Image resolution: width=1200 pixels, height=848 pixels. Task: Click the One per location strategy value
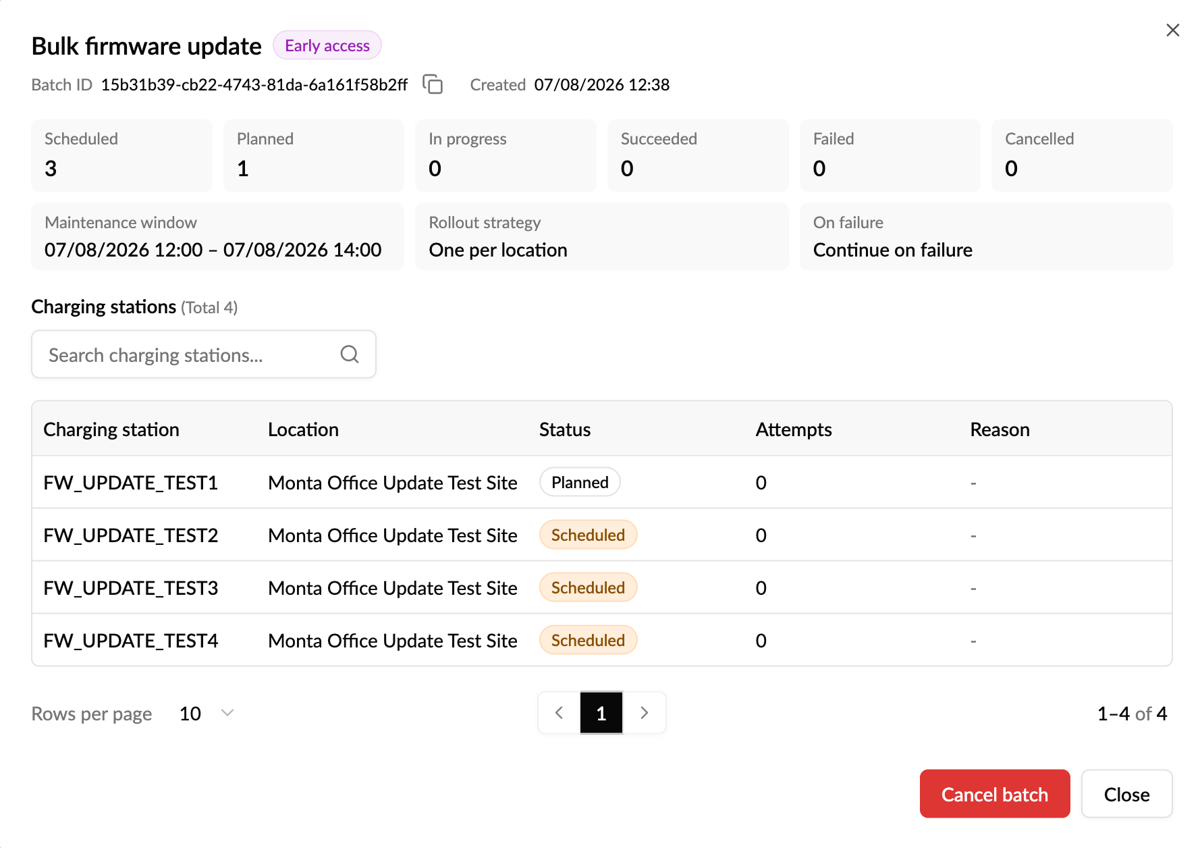pos(498,250)
